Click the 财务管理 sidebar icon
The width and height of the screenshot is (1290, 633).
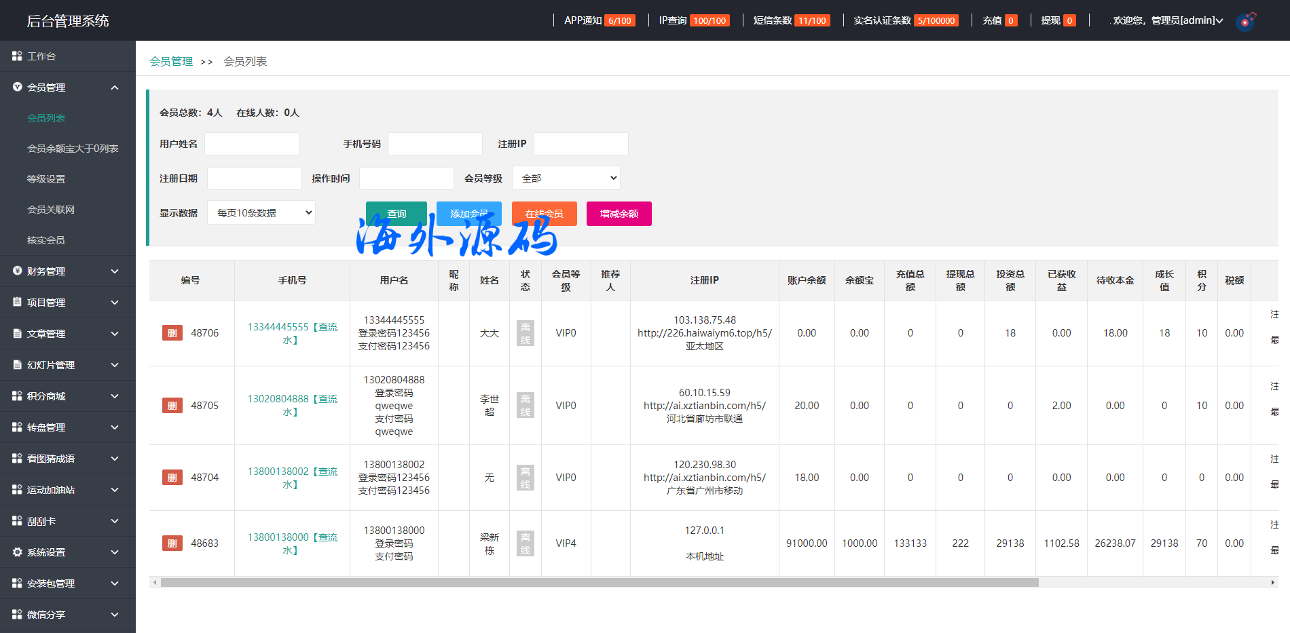pos(17,271)
